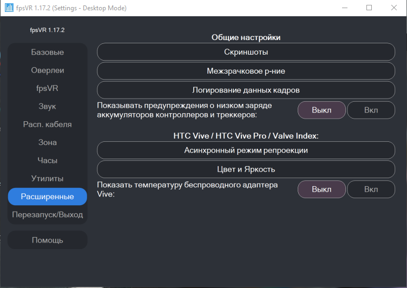Select the highlighted Расширенные tab

[48, 197]
